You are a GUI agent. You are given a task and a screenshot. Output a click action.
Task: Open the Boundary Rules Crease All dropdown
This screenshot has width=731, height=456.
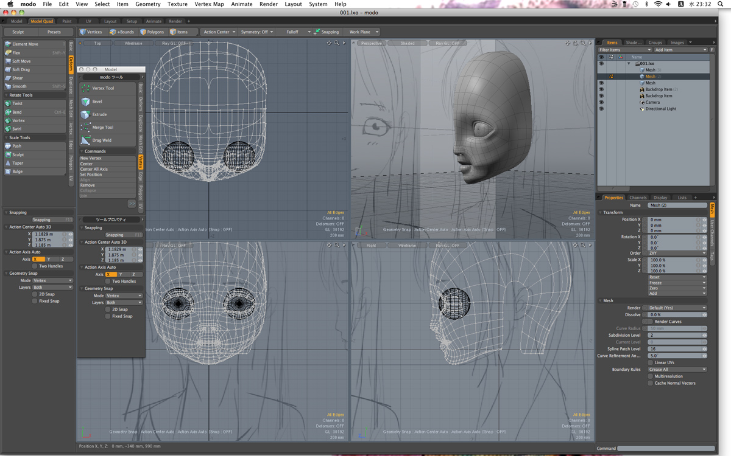click(677, 370)
